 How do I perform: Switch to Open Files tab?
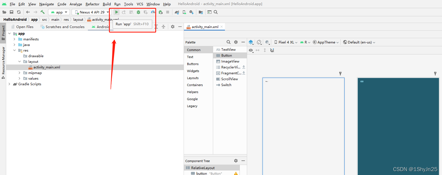[x=22, y=27]
